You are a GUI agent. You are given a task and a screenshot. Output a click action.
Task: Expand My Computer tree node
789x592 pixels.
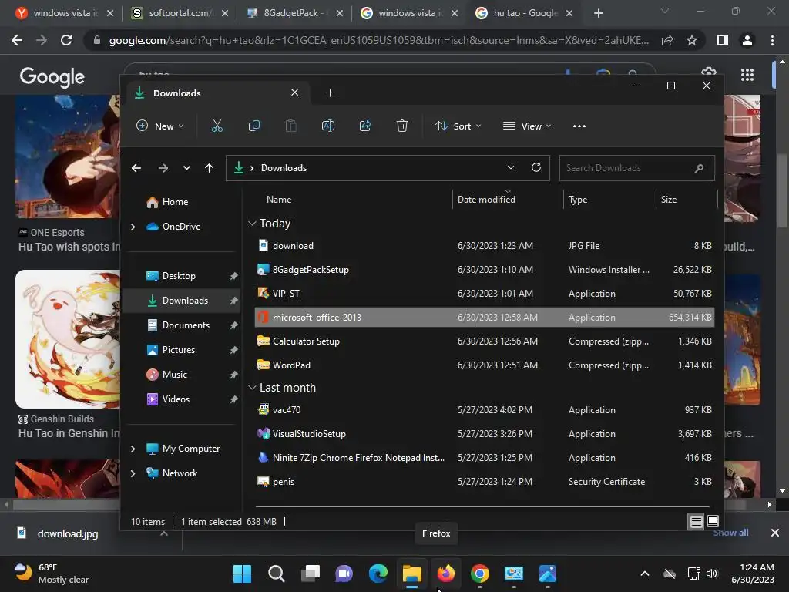click(133, 449)
